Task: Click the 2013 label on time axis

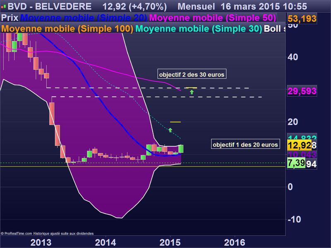Action: pyautogui.click(x=41, y=243)
